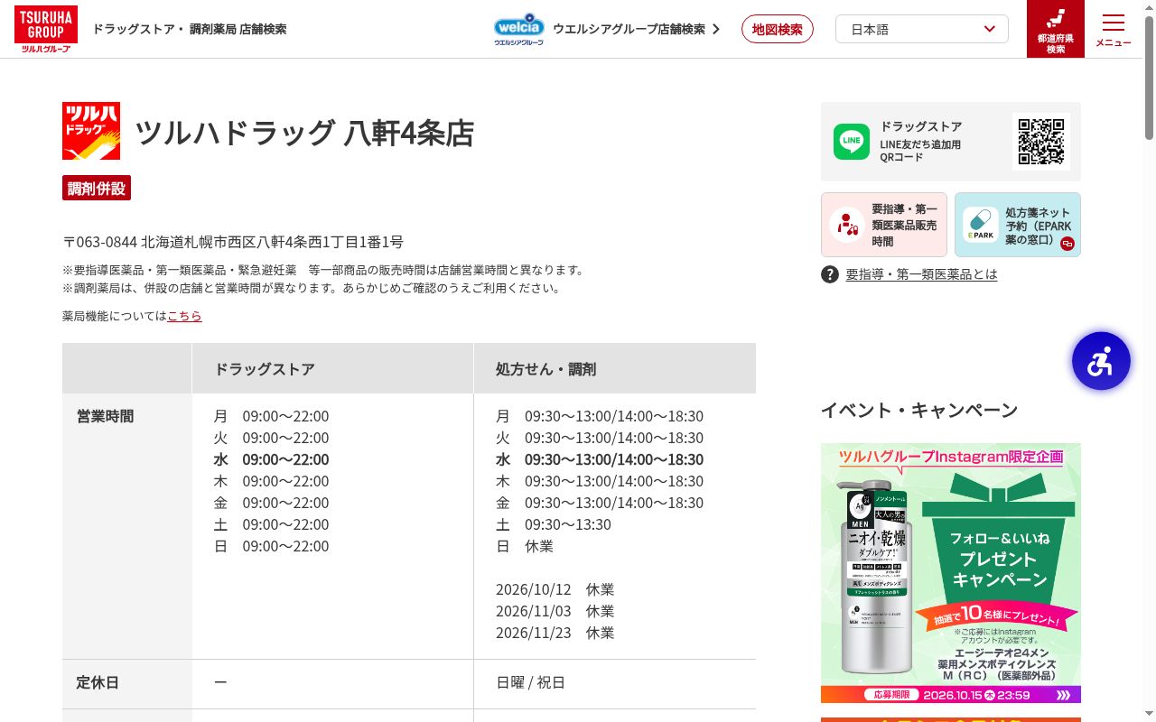
Task: Click the 日 09:00〜22:00 drugstore hours
Action: pos(271,546)
